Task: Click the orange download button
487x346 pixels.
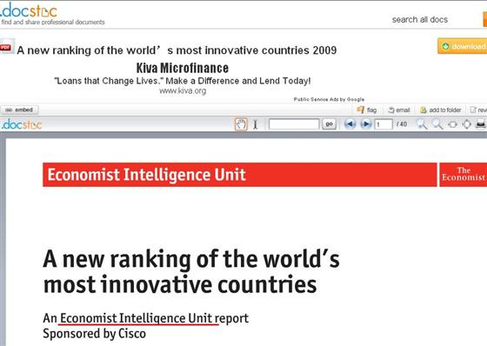Action: pyautogui.click(x=462, y=46)
